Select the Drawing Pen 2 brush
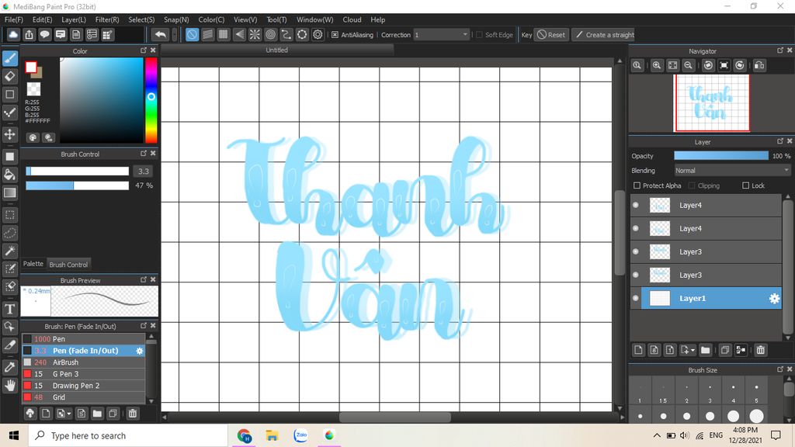 (84, 386)
